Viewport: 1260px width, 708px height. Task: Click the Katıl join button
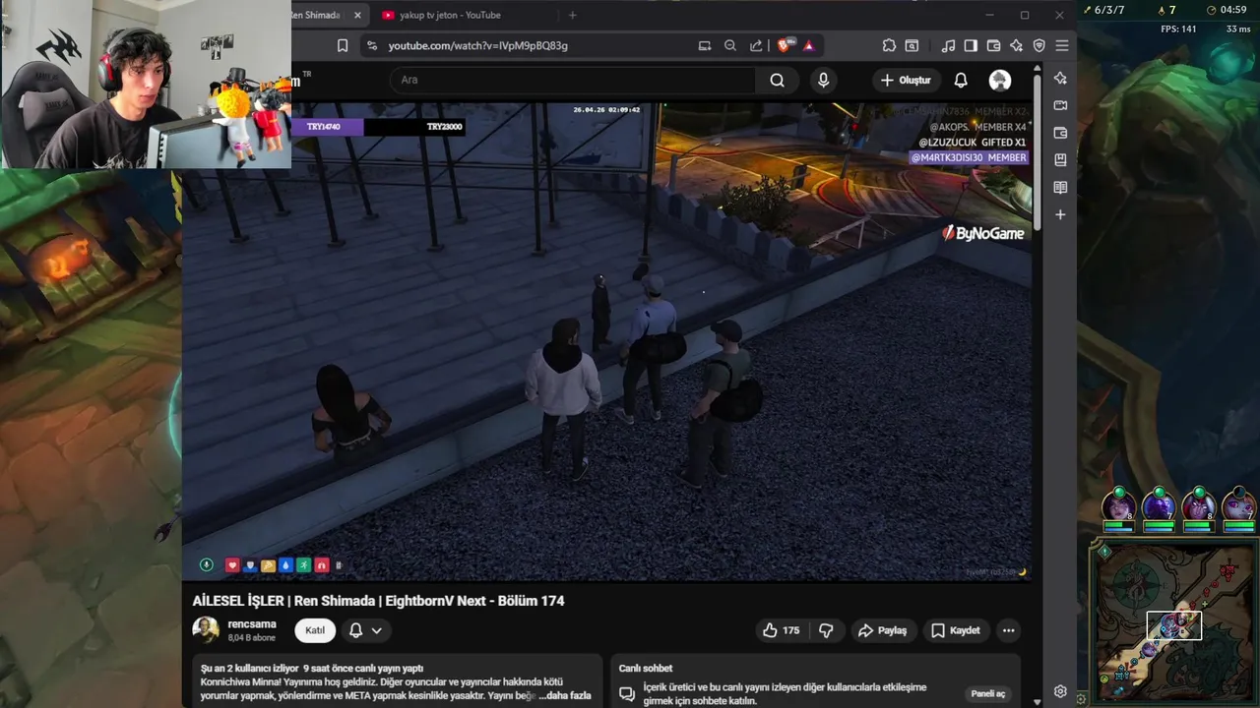pyautogui.click(x=315, y=630)
